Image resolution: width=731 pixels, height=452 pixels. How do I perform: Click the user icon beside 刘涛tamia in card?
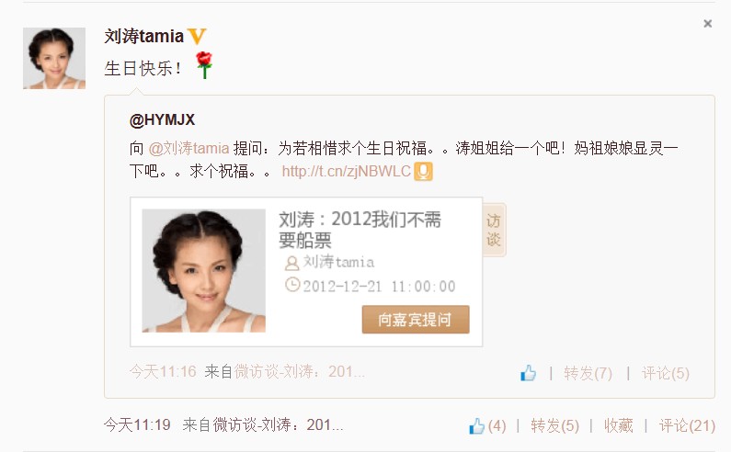(x=291, y=264)
